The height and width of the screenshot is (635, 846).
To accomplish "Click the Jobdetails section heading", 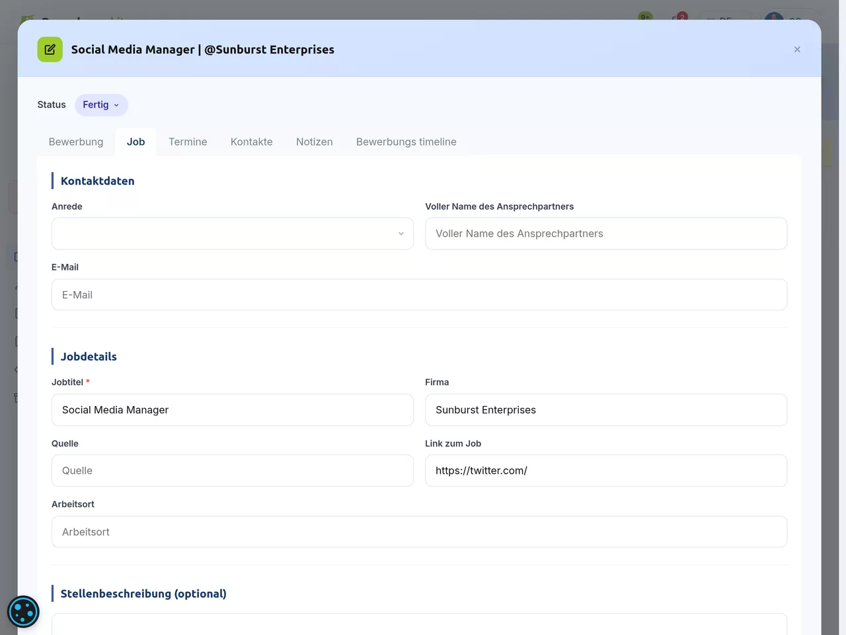I will [89, 357].
